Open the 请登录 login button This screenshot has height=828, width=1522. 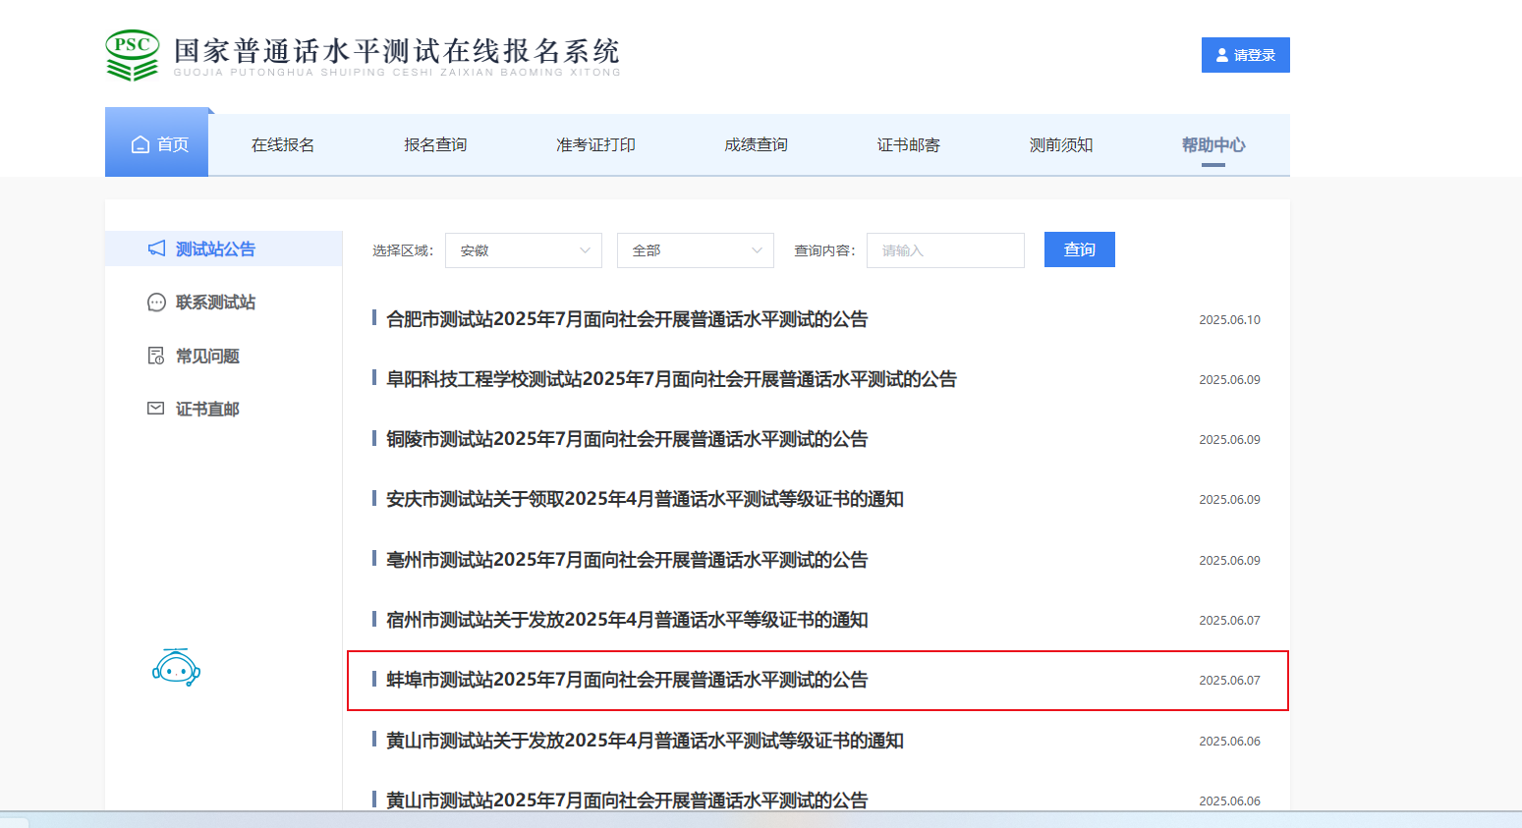[x=1245, y=55]
